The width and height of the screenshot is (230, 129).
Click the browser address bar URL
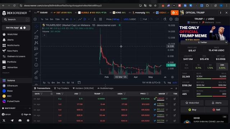pos(63,6)
